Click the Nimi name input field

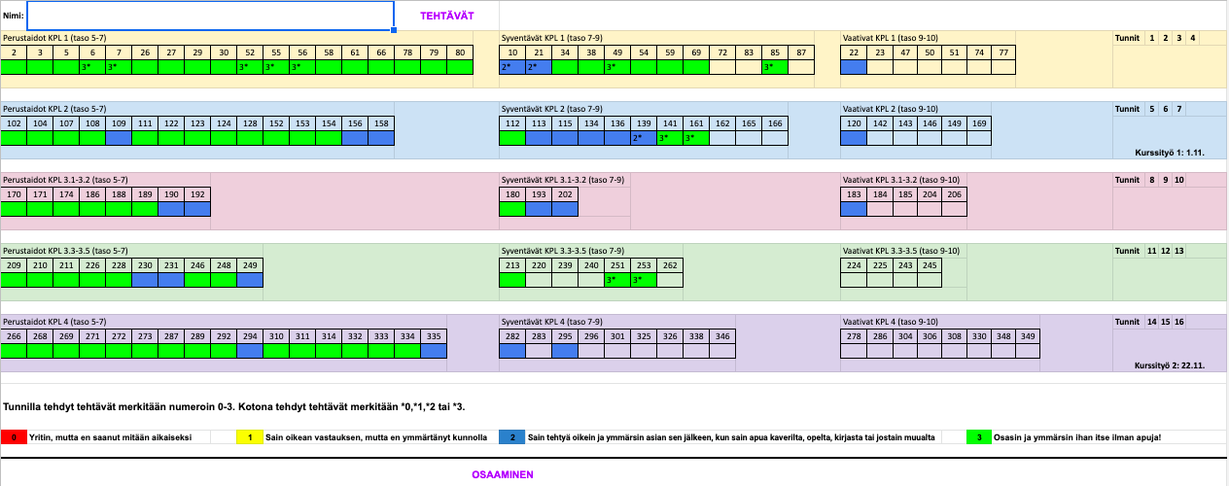(210, 16)
